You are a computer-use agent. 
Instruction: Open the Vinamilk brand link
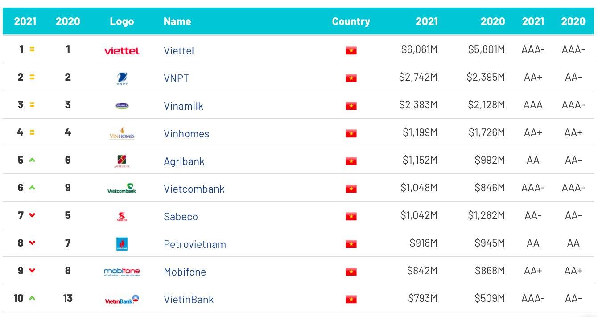click(x=183, y=106)
